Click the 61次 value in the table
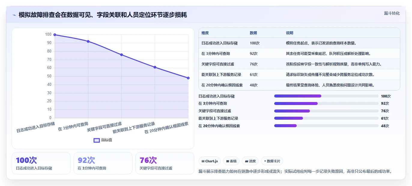Image resolution: width=412 pixels, height=186 pixels. pyautogui.click(x=254, y=75)
